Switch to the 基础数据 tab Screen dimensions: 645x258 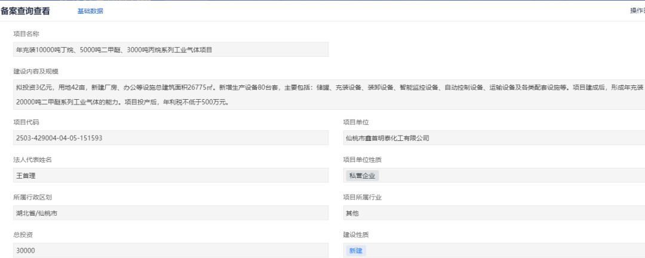click(x=90, y=11)
